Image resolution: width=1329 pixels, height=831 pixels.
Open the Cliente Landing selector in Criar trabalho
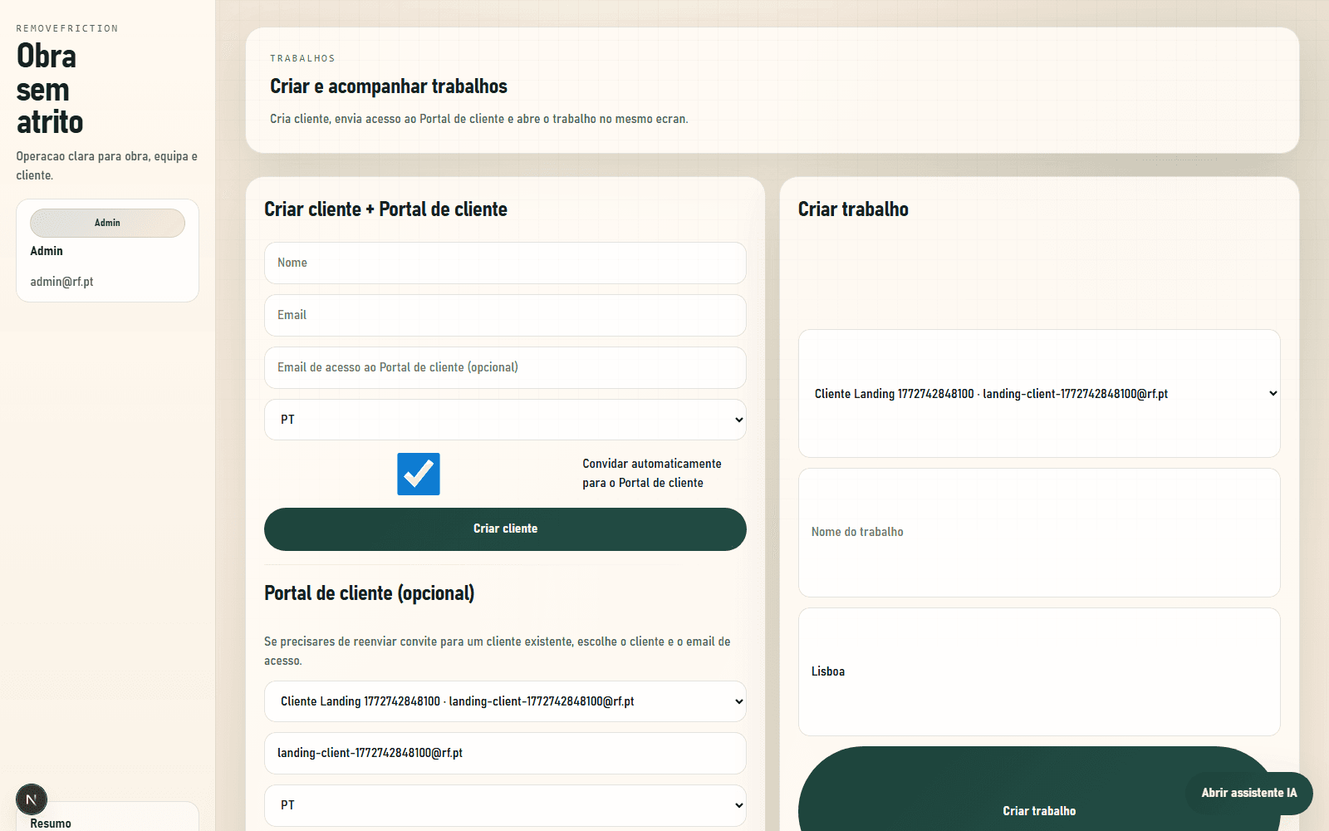(1038, 393)
